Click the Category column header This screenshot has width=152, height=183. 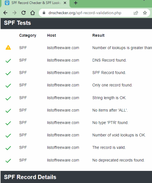tap(28, 35)
